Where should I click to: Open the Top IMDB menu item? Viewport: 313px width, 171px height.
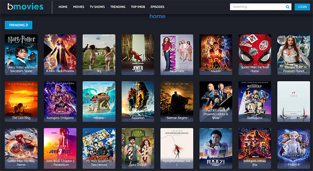(138, 7)
